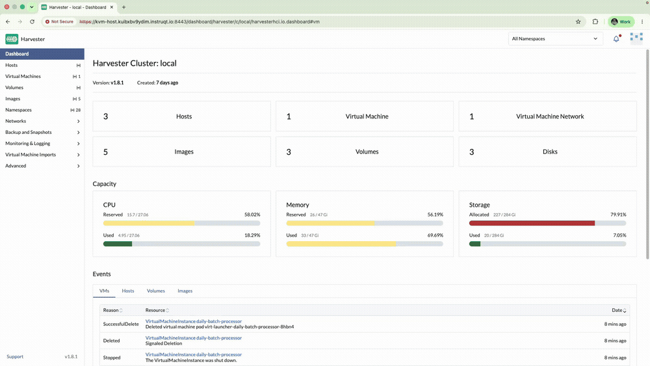Click the 79.91% storage allocated value

(x=618, y=215)
